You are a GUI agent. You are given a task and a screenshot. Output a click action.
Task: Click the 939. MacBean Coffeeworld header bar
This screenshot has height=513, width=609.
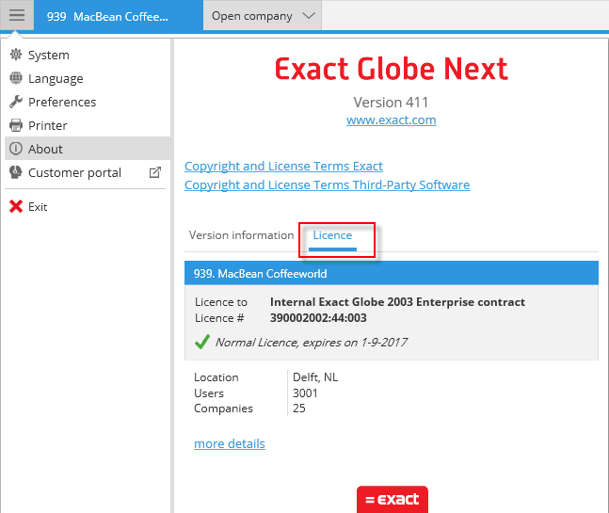tap(392, 273)
